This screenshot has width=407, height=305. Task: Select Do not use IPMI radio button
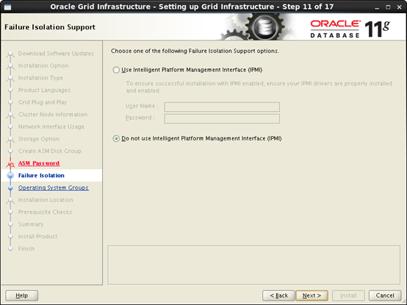116,139
